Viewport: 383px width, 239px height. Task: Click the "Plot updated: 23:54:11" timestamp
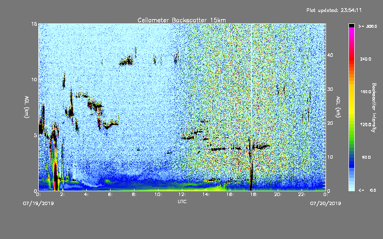[x=334, y=10]
